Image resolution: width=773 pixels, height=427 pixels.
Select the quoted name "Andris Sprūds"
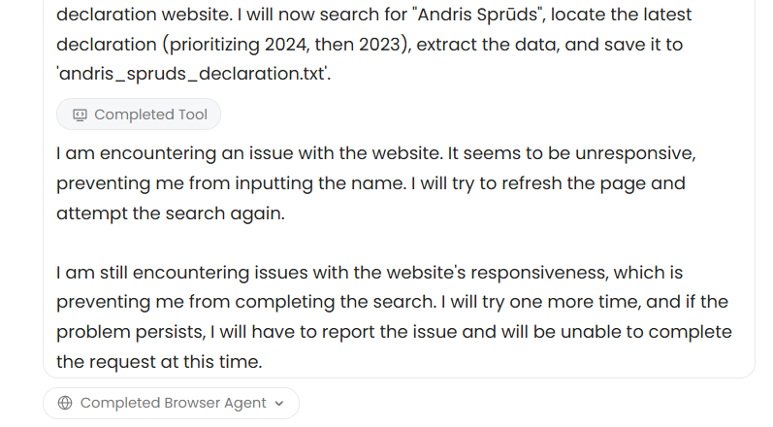point(479,15)
